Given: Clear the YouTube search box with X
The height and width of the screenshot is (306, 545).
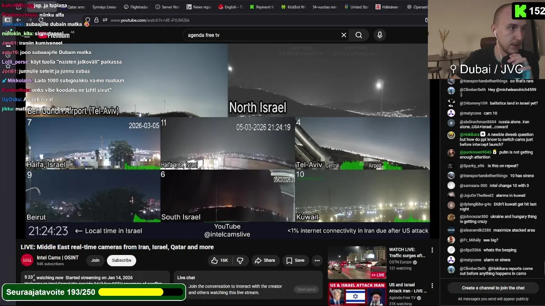Looking at the screenshot, I should click(344, 35).
